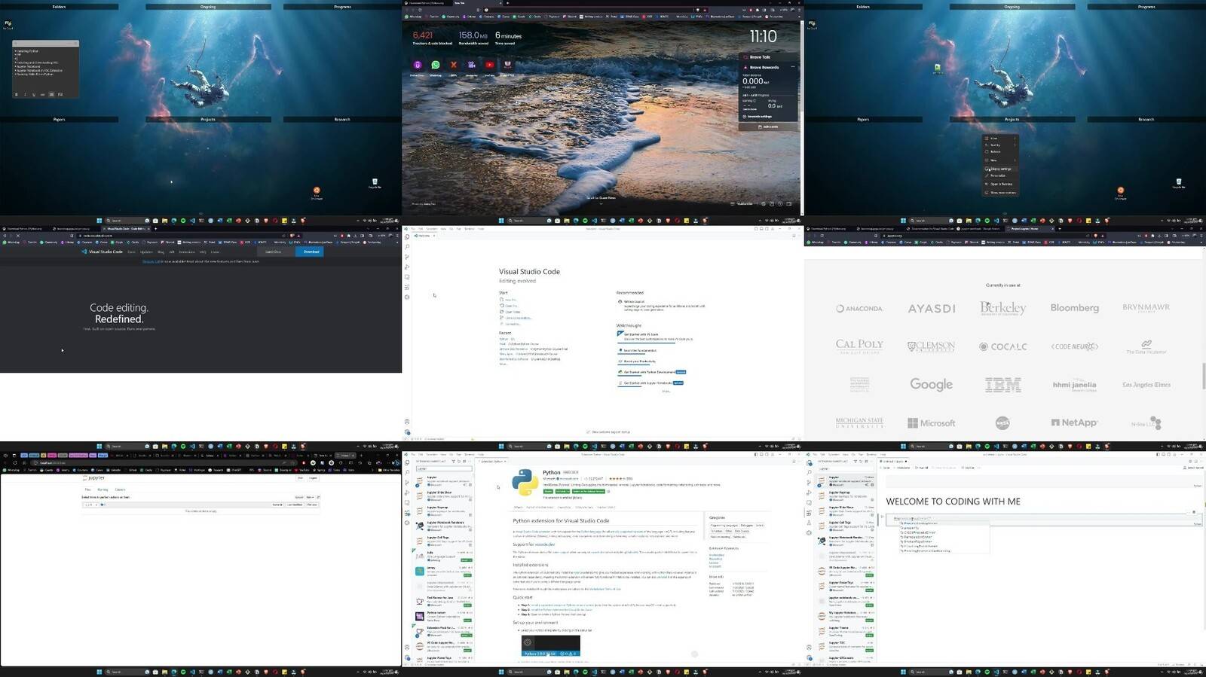
Task: Select the Python Indent extension in the list
Action: (443, 615)
